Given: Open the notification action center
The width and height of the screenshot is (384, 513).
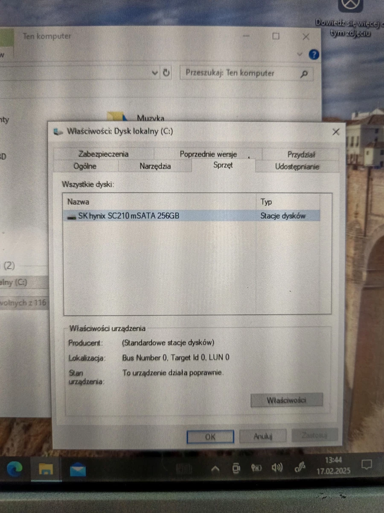Looking at the screenshot, I should (366, 465).
